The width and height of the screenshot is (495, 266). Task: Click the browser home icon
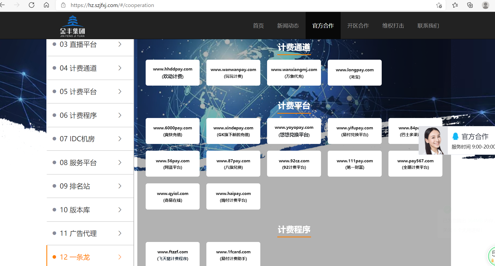pos(46,5)
